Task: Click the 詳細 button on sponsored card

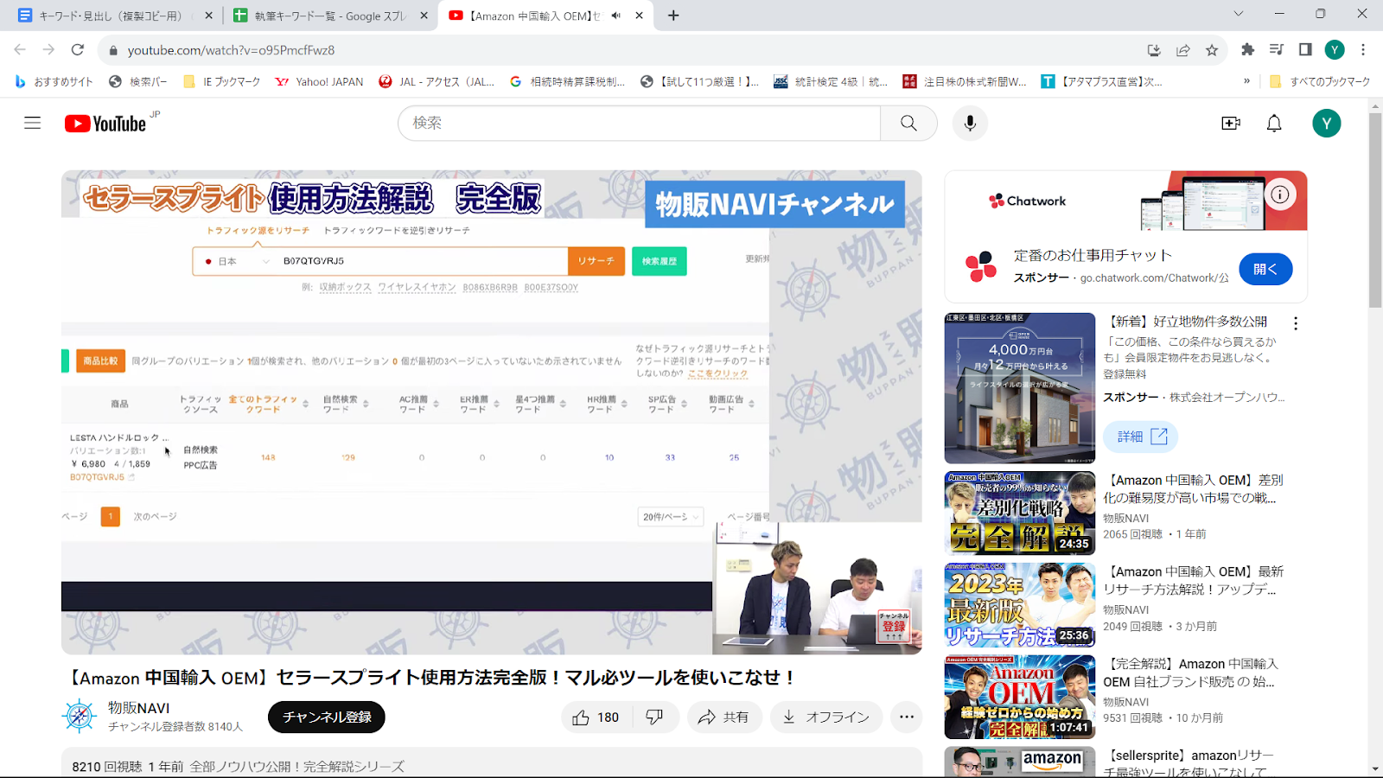Action: point(1141,436)
